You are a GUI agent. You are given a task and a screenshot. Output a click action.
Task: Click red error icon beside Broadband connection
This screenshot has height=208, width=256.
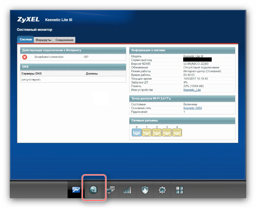click(x=25, y=57)
